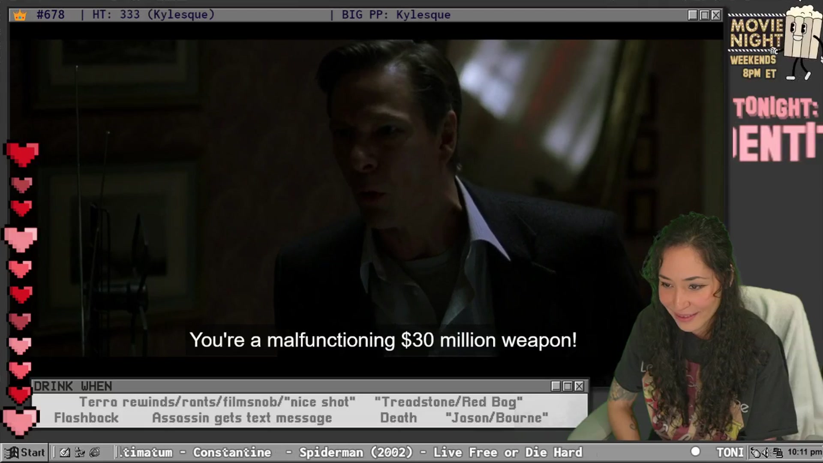Screen dimensions: 823x463
Task: Click the "BIG PP: Kylesque" text
Action: coord(396,15)
